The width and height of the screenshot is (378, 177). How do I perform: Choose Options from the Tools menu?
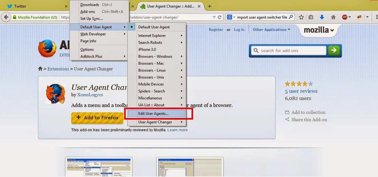(98, 50)
